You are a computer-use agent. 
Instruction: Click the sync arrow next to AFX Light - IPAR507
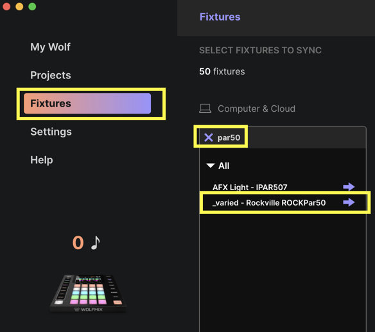(349, 187)
